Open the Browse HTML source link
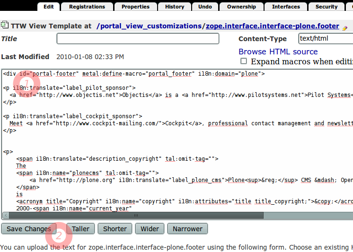 (x=278, y=52)
